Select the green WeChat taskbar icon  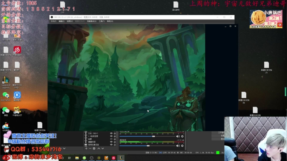pos(84,158)
